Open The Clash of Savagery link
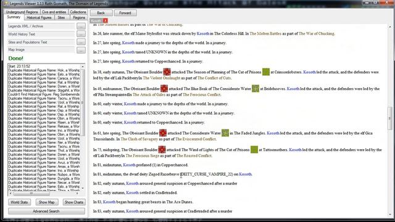395x222 pixels. coord(139,139)
